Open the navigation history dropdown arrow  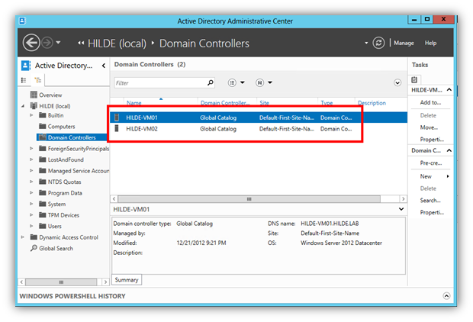click(58, 43)
